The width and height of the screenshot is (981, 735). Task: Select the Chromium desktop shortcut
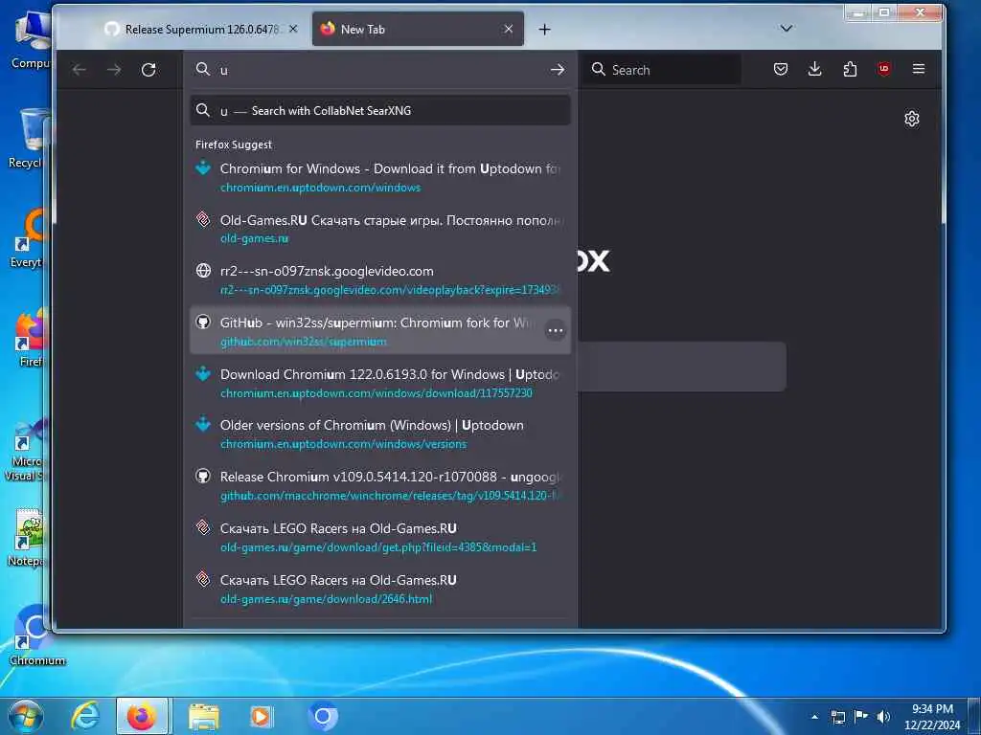tap(35, 635)
